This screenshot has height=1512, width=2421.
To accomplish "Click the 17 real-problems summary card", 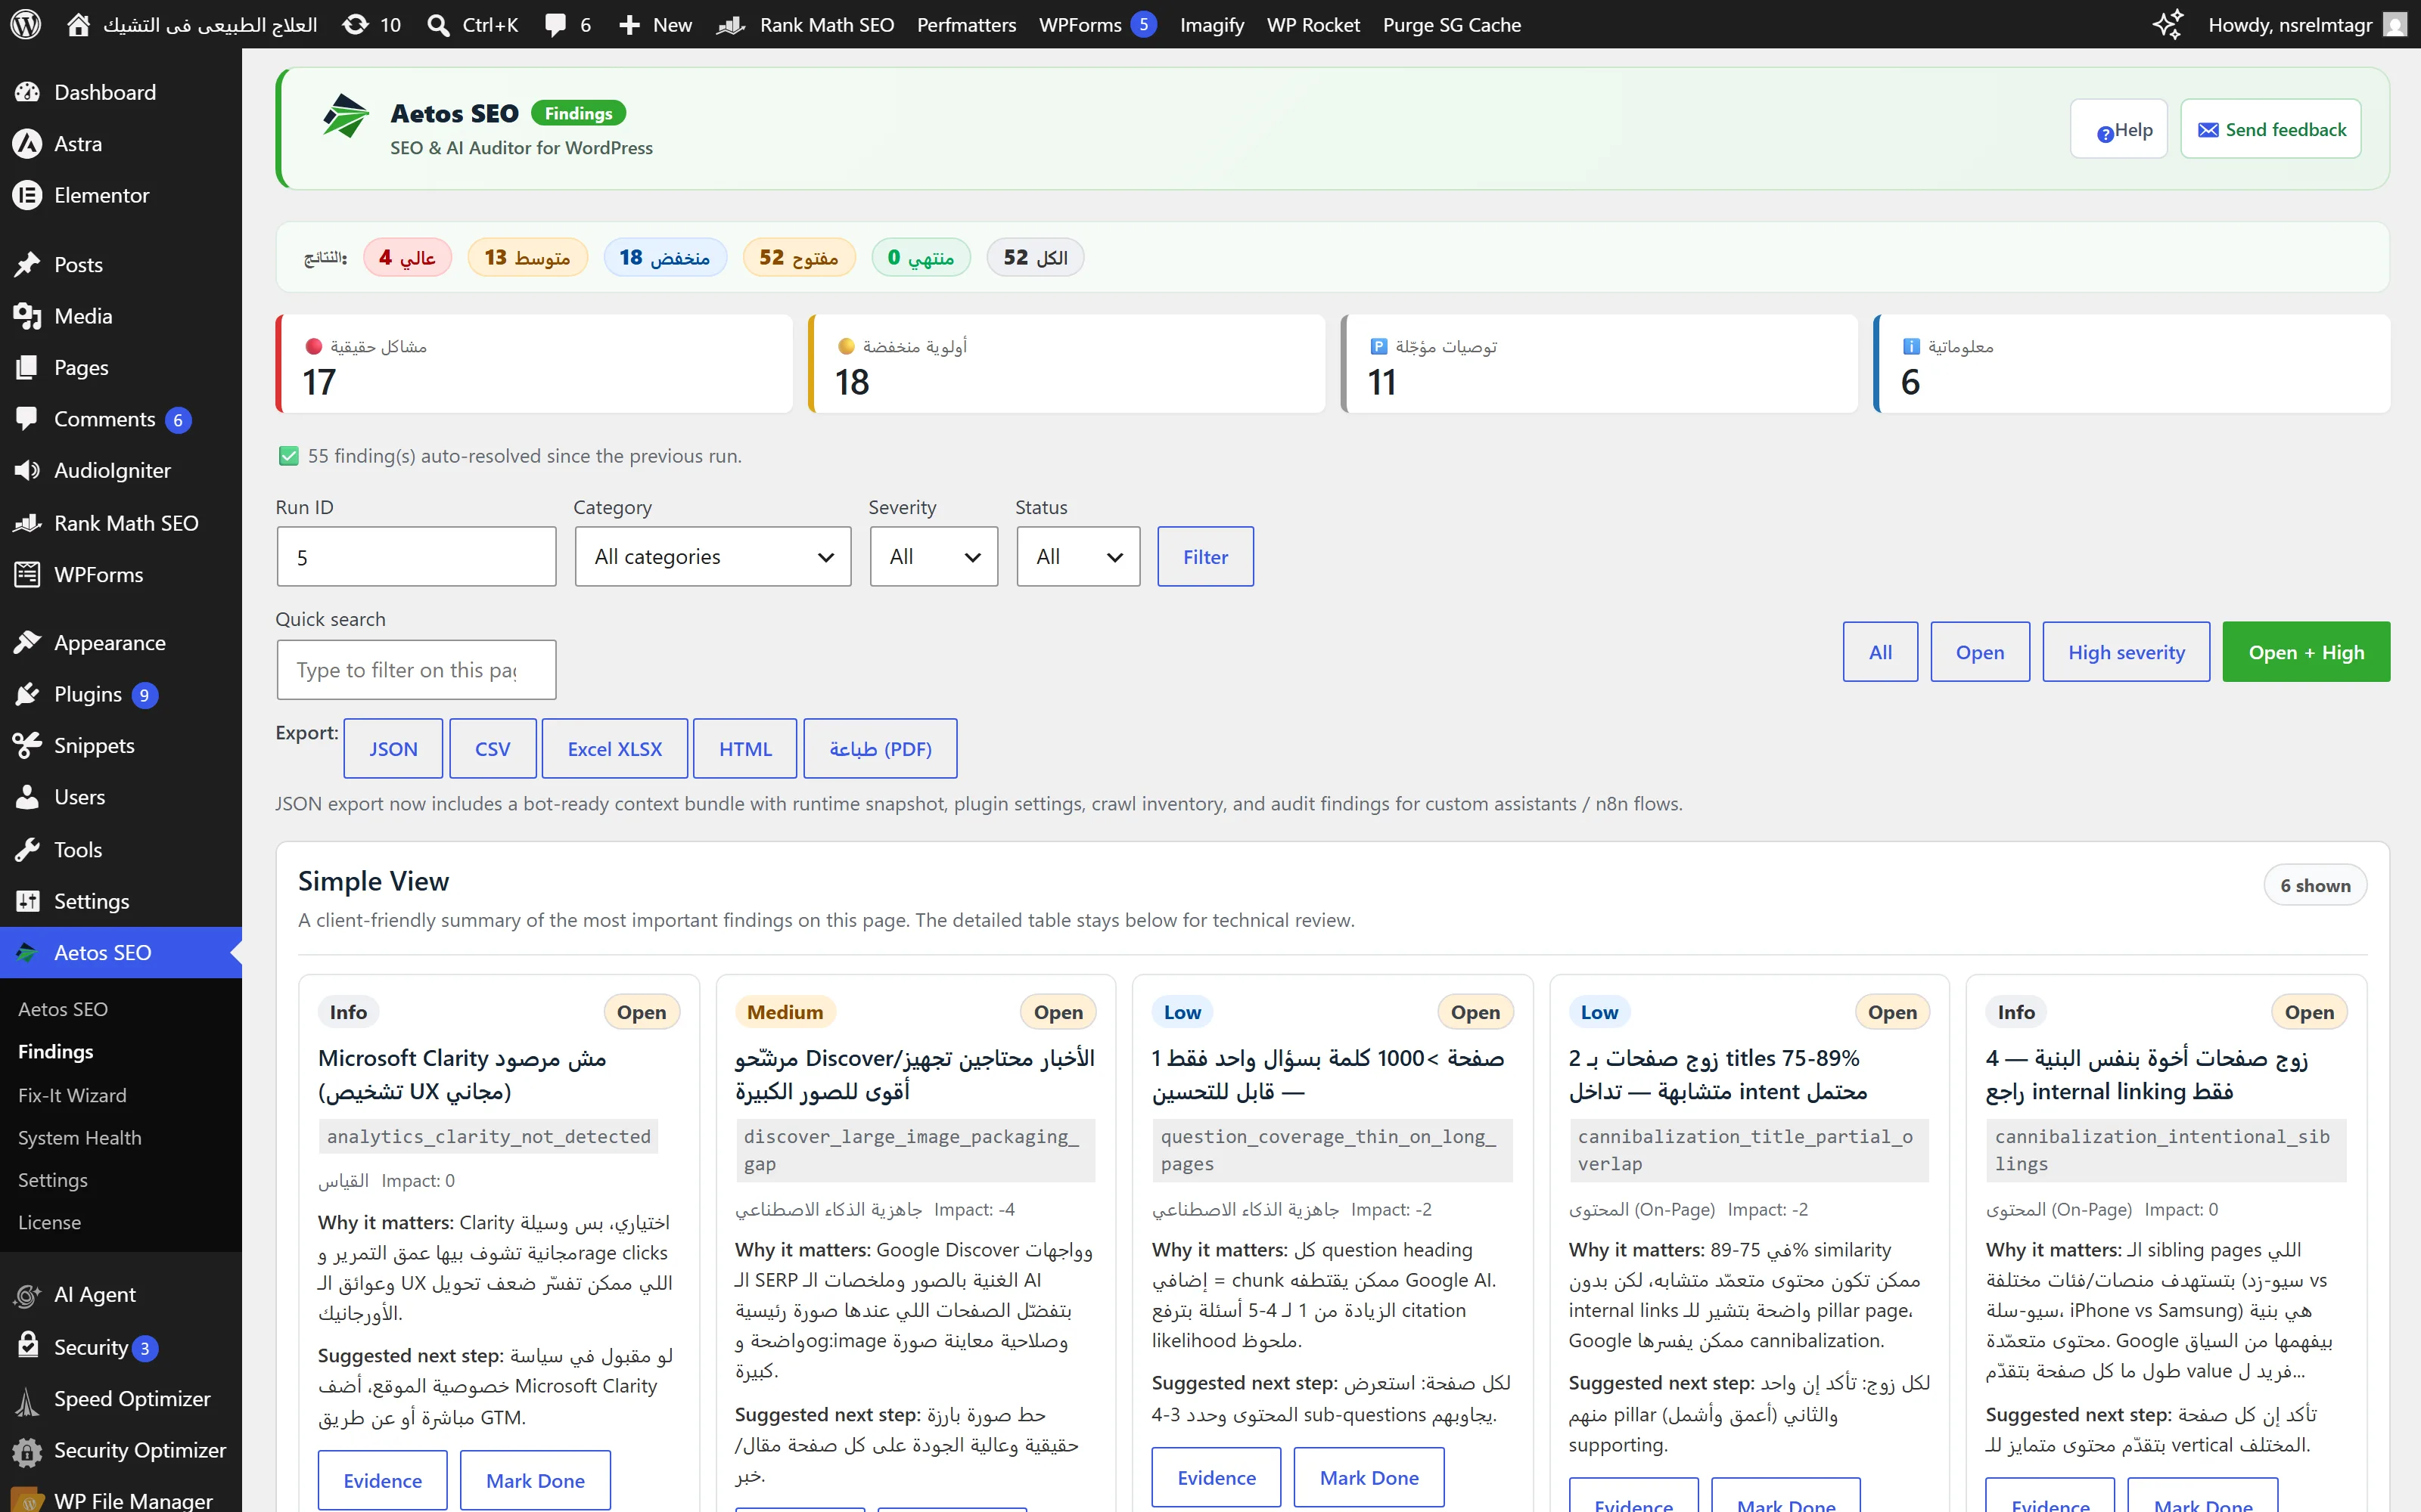I will tap(534, 364).
